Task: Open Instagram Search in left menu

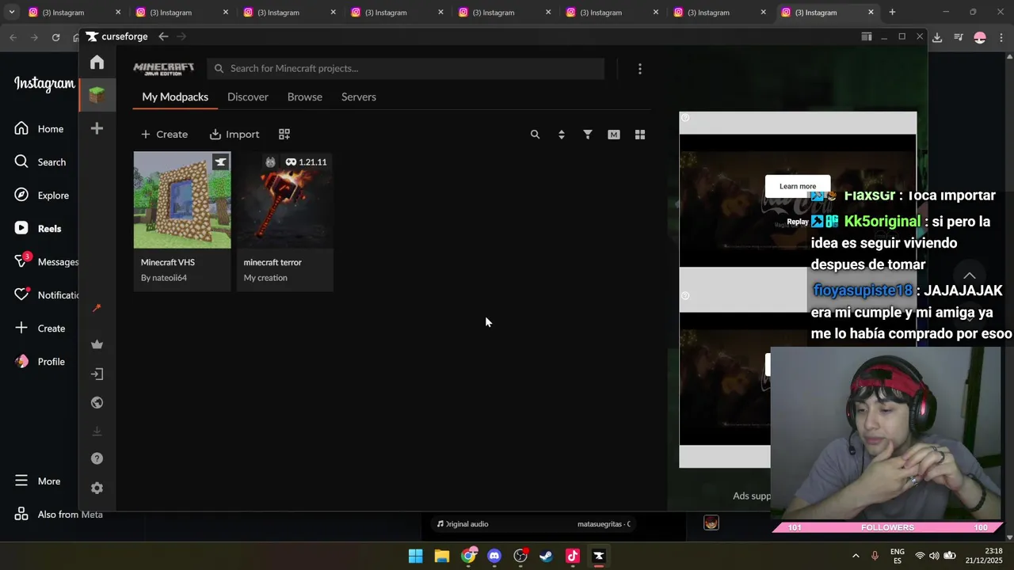Action: [40, 162]
